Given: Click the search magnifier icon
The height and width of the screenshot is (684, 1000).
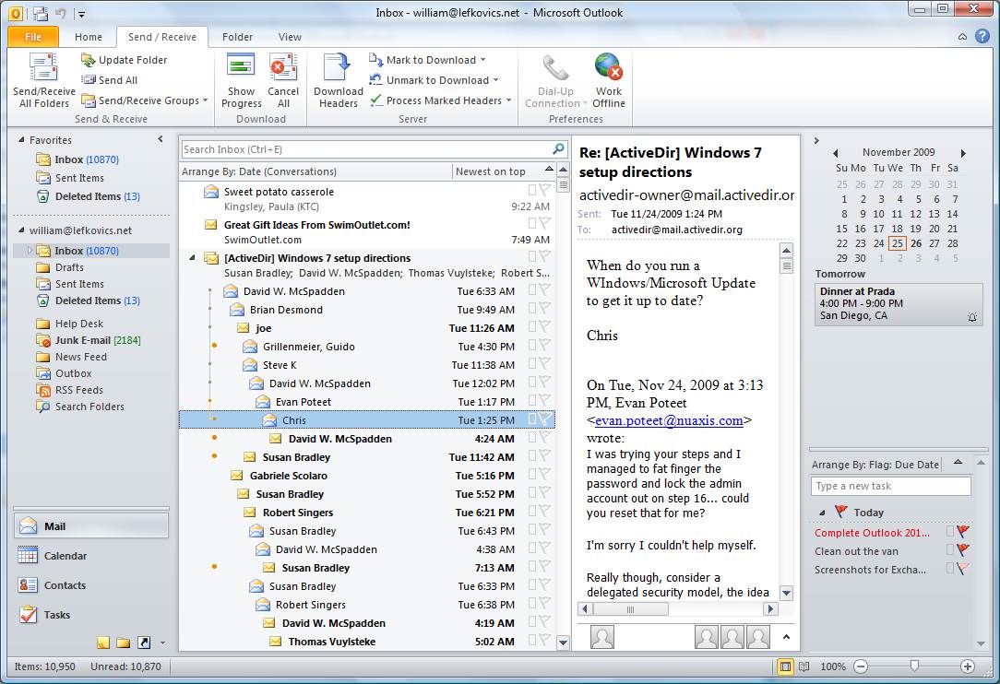Looking at the screenshot, I should pos(558,149).
